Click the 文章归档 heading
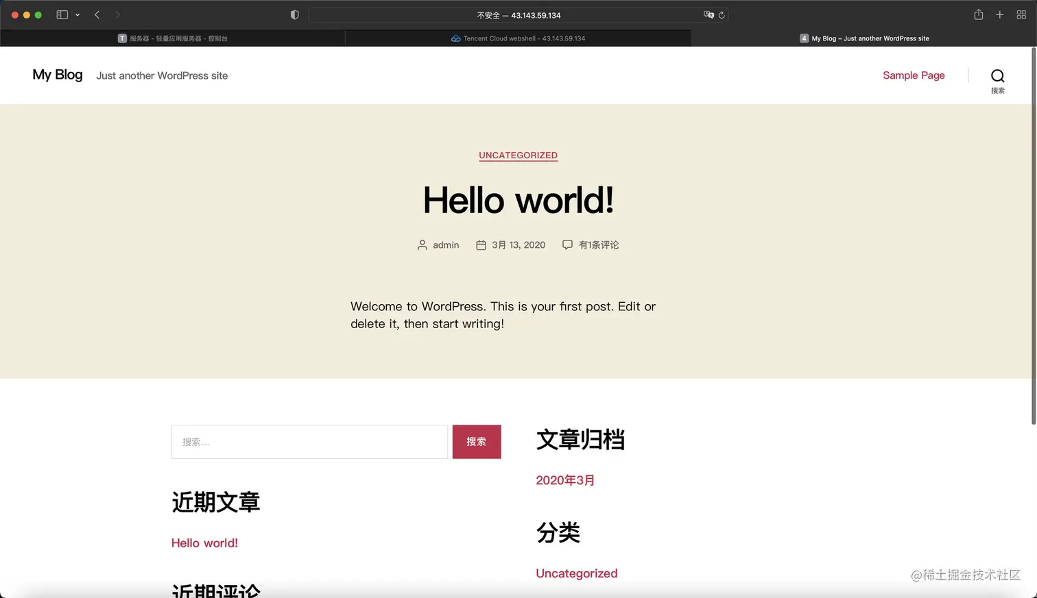 [580, 440]
